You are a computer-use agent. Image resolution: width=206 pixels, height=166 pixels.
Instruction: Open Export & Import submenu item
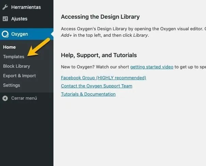pyautogui.click(x=19, y=76)
